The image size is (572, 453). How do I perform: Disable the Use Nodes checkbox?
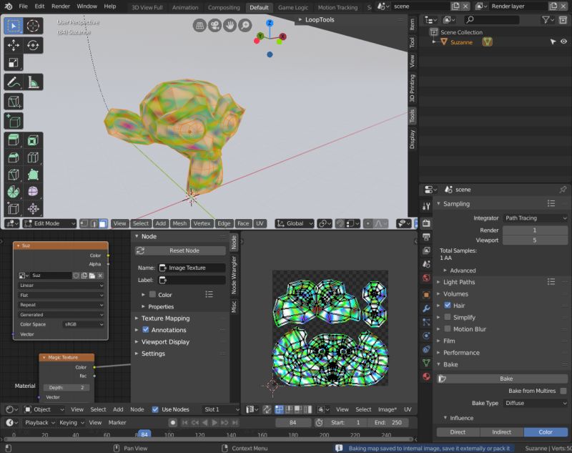pos(155,409)
